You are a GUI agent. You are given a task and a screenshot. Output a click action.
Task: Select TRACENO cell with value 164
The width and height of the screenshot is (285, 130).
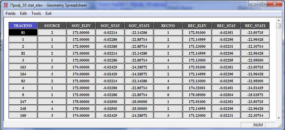click(23, 74)
